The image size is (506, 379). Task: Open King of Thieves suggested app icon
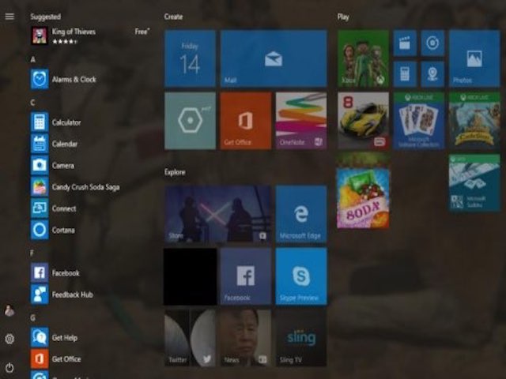coord(40,36)
